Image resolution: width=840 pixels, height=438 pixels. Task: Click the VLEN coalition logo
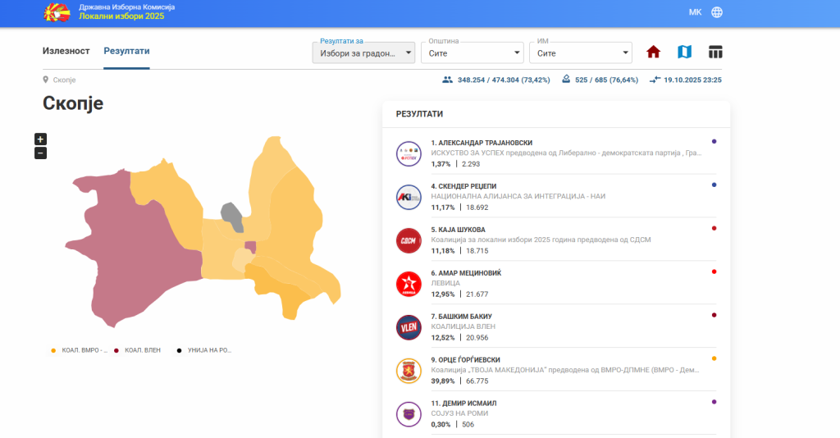408,327
